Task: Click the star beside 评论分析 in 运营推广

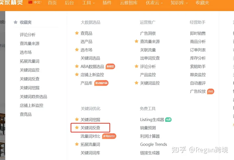Action: [136, 66]
